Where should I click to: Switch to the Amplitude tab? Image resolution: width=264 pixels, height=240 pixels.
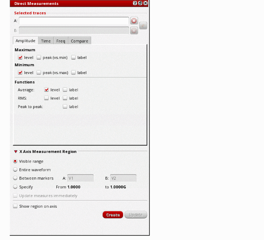[26, 41]
